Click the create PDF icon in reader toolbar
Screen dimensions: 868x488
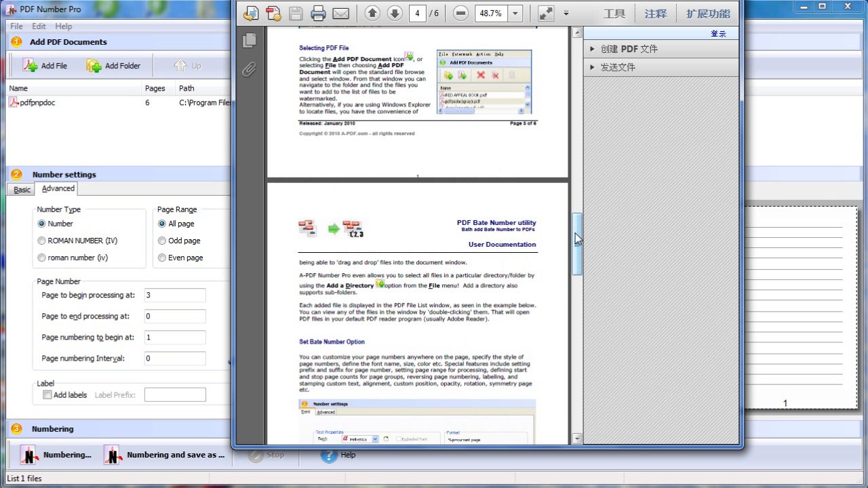[273, 14]
